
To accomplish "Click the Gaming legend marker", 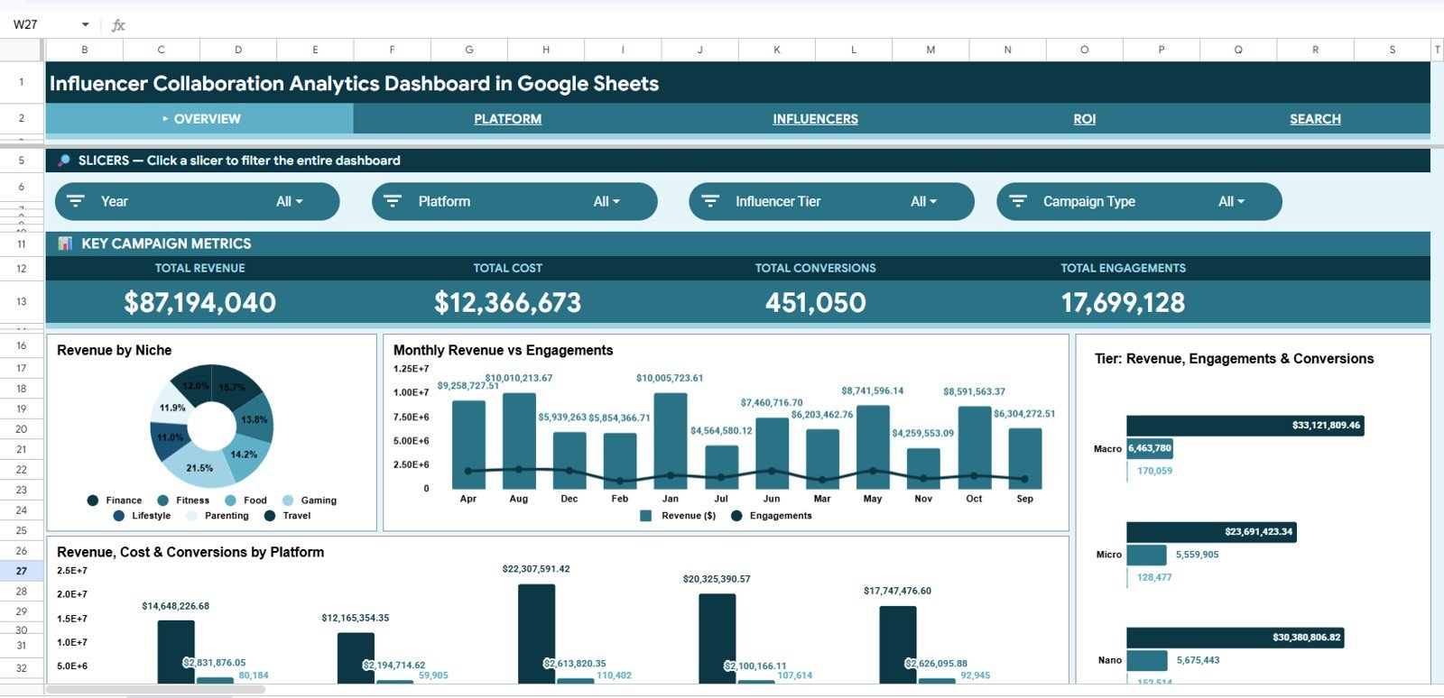I will click(288, 501).
